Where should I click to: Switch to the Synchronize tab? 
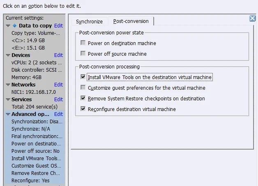point(90,21)
